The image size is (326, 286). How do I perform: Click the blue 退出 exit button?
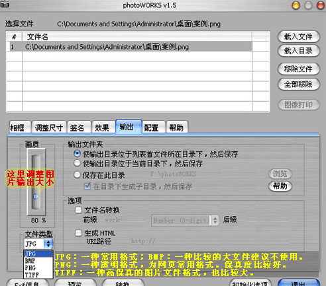click(x=299, y=283)
